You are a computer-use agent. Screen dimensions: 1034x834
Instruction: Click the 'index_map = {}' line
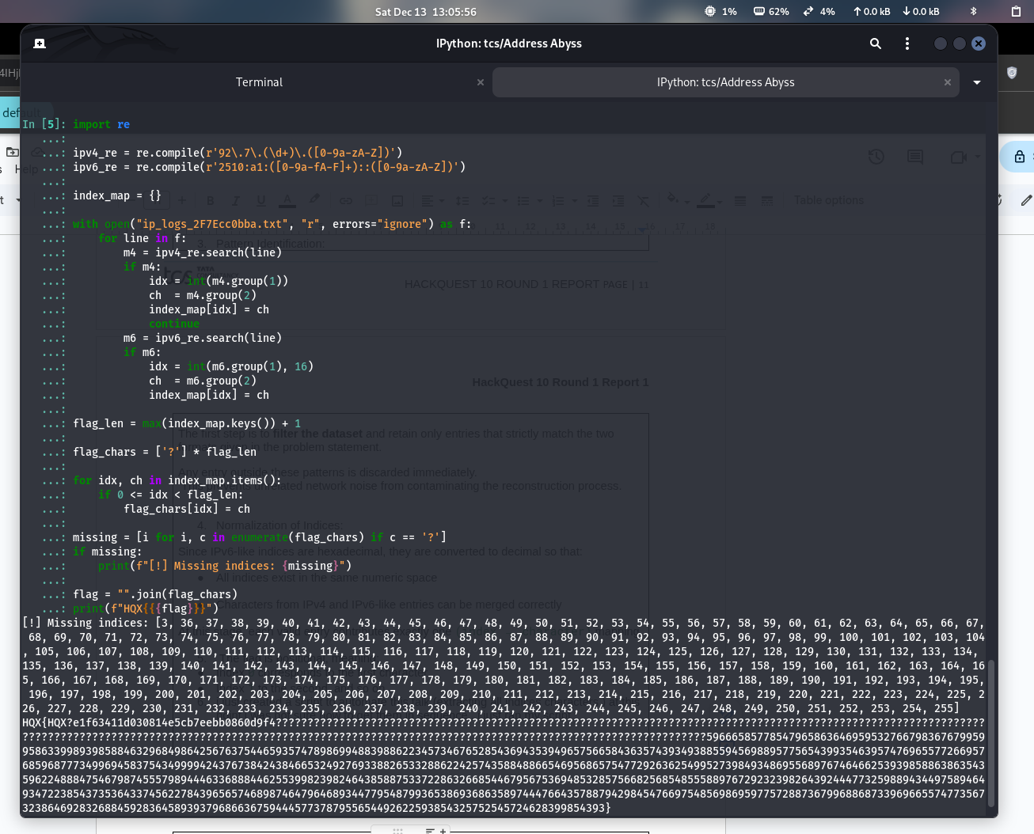tap(117, 195)
